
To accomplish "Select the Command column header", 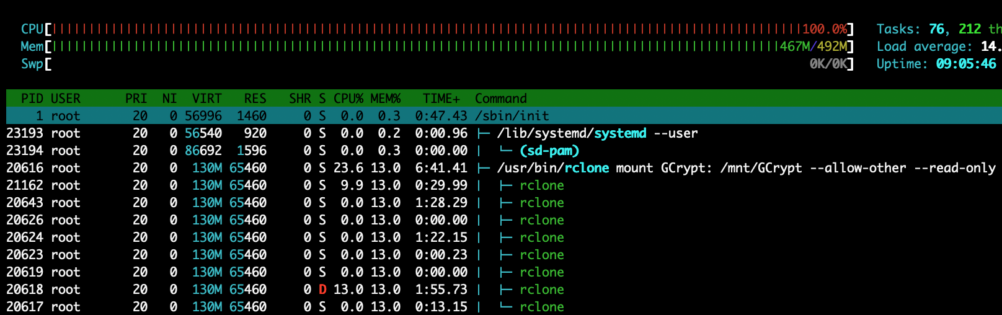I will tap(501, 99).
